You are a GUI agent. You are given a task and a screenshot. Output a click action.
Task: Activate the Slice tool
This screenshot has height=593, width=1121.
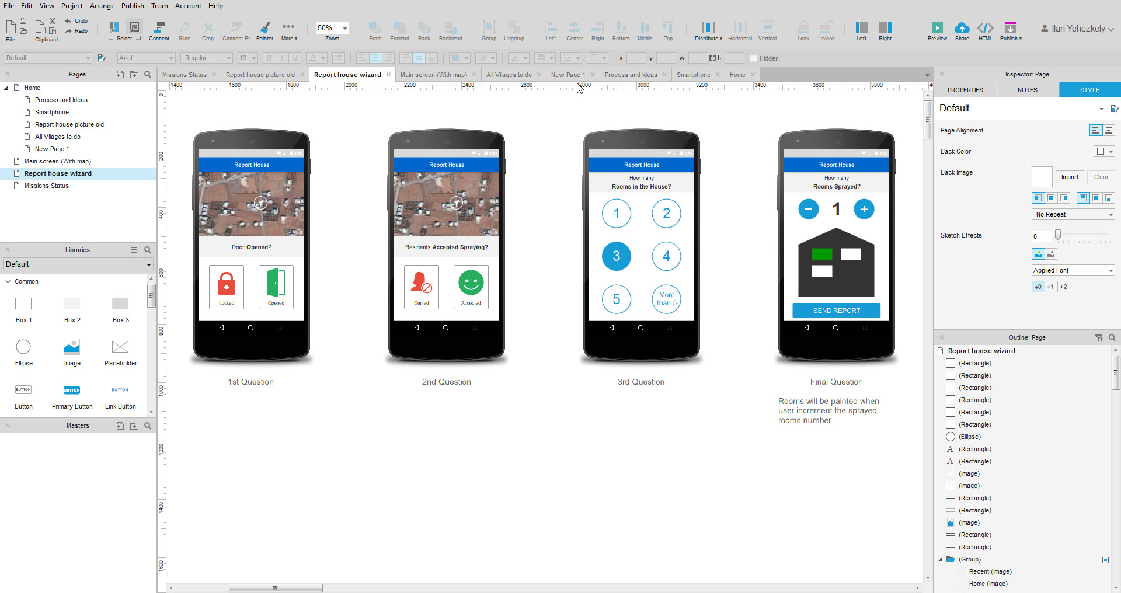point(184,31)
